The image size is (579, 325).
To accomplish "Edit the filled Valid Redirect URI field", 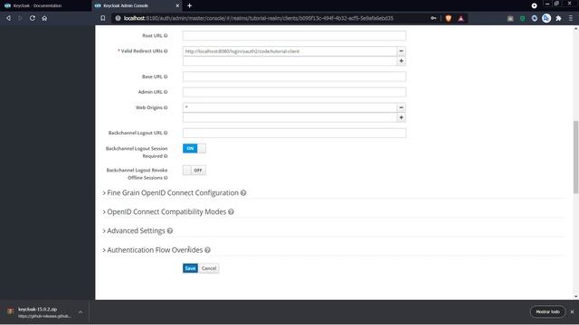I will (289, 51).
